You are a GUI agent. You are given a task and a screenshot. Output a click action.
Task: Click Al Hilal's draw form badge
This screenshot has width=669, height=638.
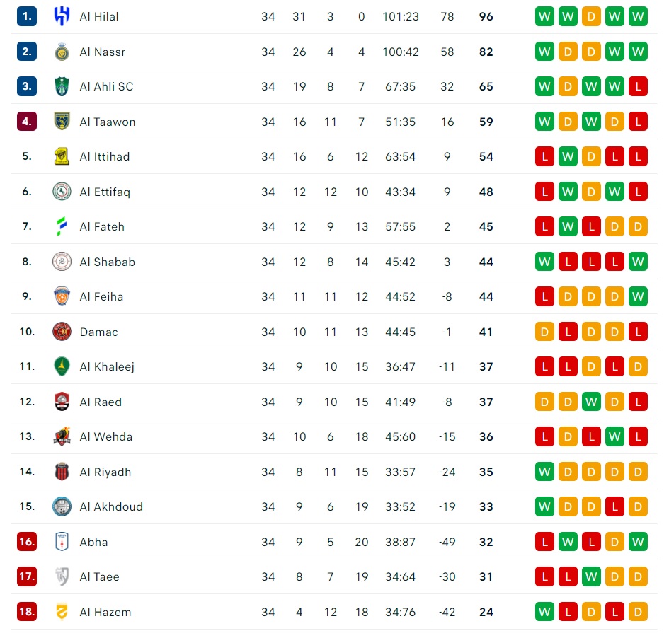[591, 16]
